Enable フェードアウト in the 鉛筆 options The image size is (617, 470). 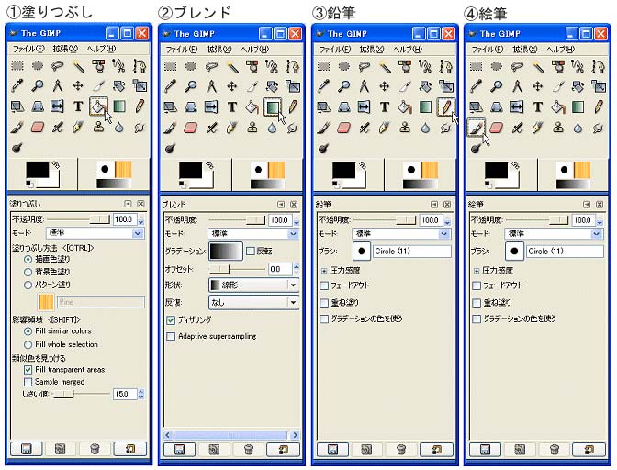324,285
